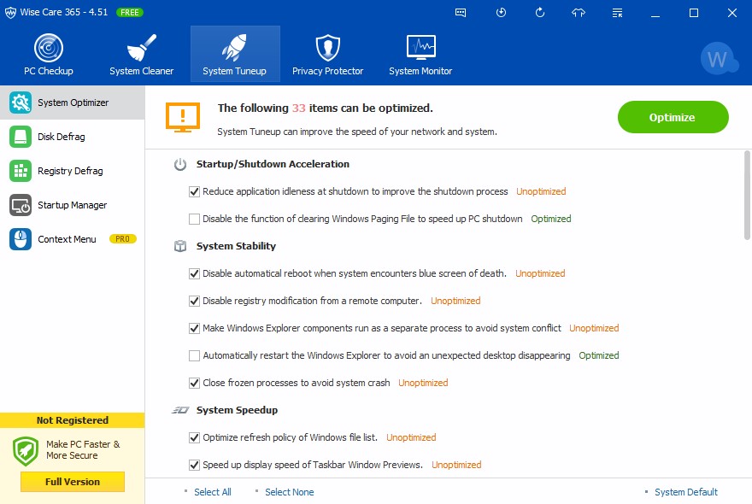Screen dimensions: 752x504
Task: Enable 'Disable clearing Windows Paging File' checkbox
Action: tap(194, 219)
